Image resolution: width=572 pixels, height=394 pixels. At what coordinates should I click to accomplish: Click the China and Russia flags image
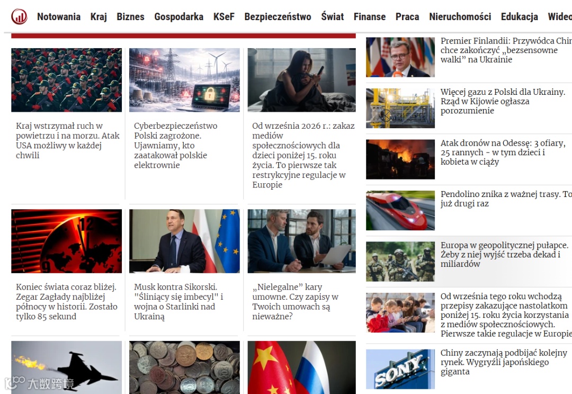[302, 368]
